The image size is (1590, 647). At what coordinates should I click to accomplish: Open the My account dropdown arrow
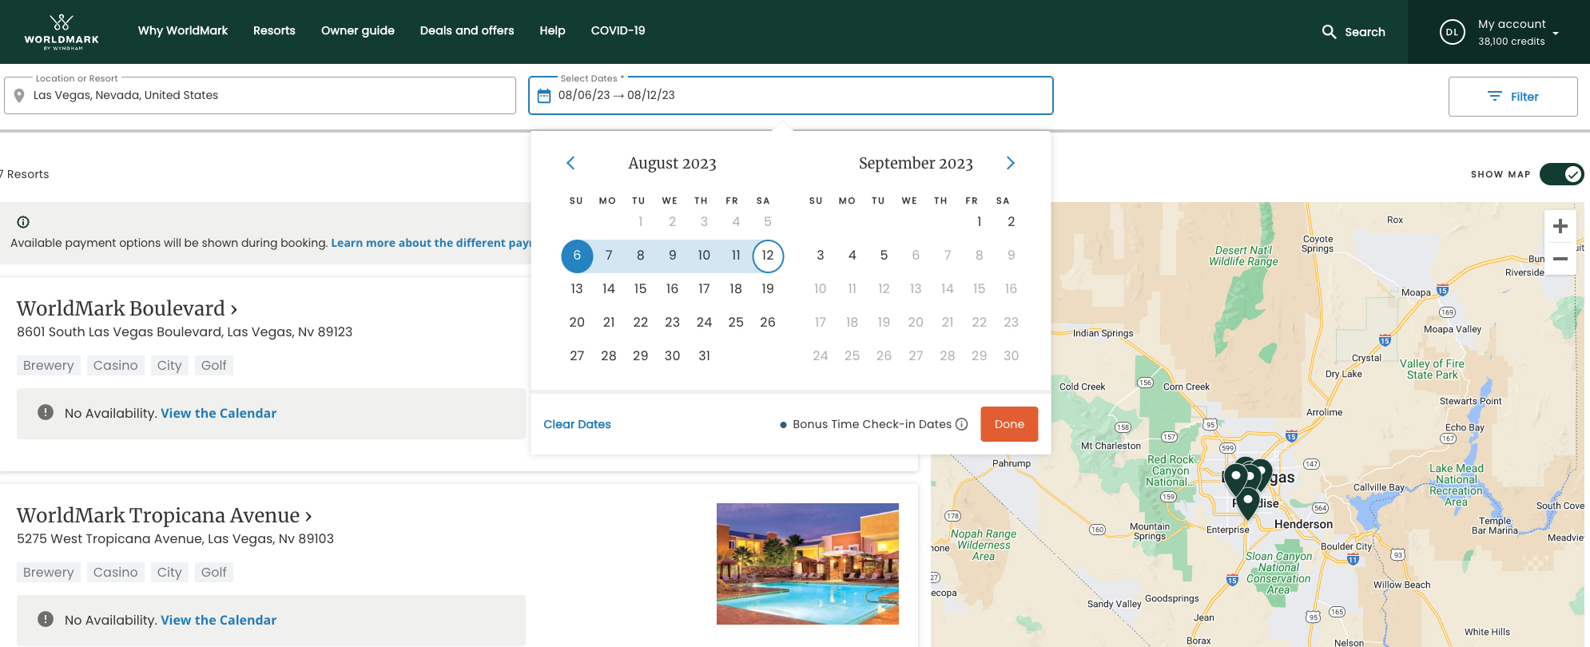point(1556,34)
